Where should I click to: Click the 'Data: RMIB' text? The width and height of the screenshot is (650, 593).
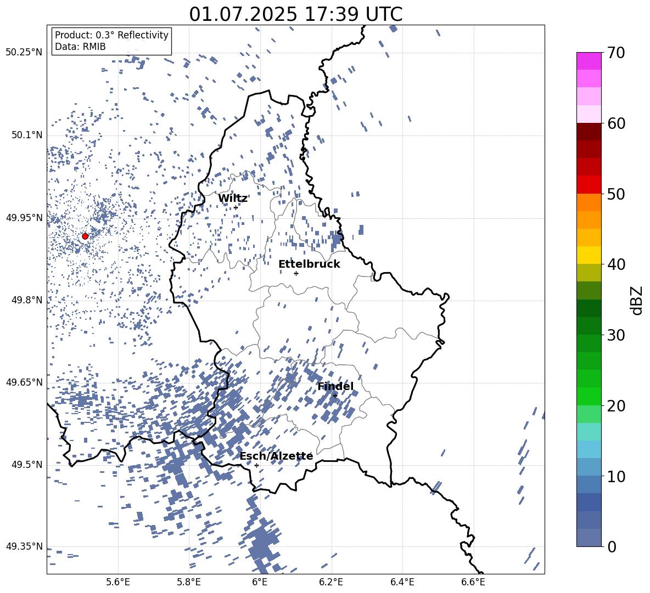click(x=80, y=47)
